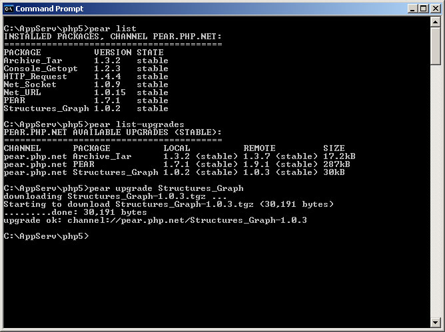Click local version "1.3.2 (stable)" in upgrades table
Viewport: 445px width, 332px height.
201,156
